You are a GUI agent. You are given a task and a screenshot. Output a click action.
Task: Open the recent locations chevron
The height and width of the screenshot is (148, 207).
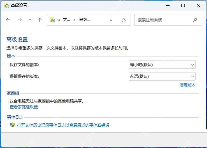[30, 20]
